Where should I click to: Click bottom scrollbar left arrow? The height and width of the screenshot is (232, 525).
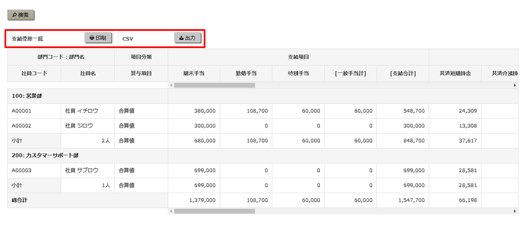170,211
